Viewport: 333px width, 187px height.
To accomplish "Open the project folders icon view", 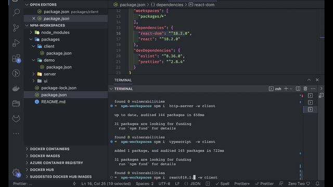I will (x=16, y=103).
